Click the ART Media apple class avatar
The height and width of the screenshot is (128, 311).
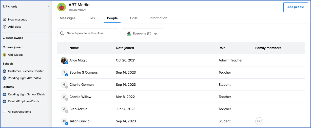pyautogui.click(x=61, y=7)
